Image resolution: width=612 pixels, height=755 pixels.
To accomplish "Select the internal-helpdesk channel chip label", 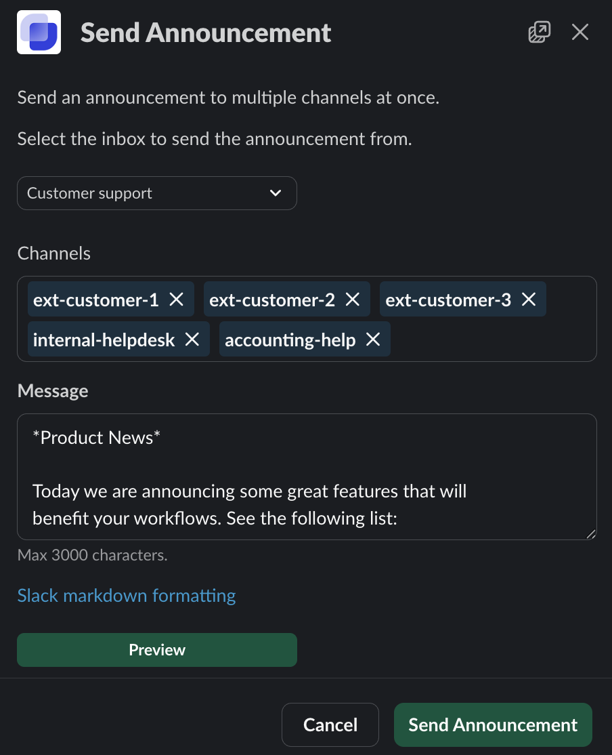I will pyautogui.click(x=104, y=340).
